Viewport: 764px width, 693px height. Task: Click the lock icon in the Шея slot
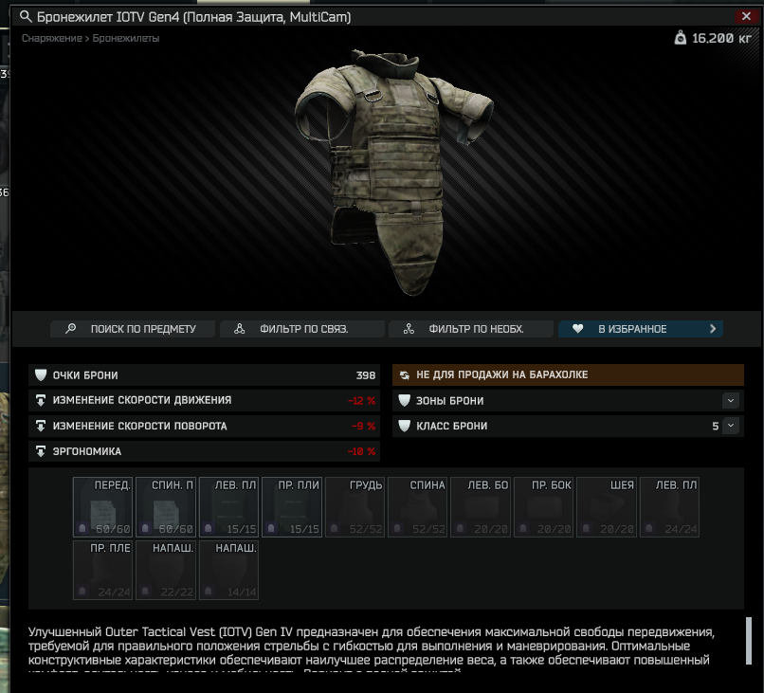click(x=586, y=528)
